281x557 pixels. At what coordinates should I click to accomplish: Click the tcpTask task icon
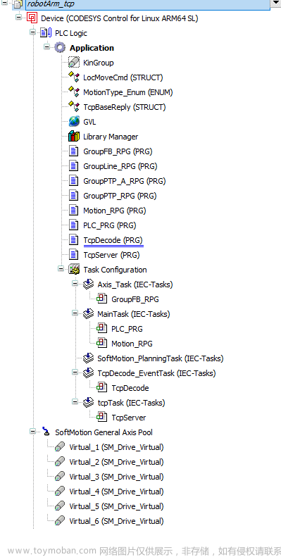tap(88, 403)
